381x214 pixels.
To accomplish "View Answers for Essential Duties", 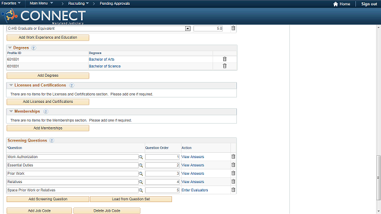I will [193, 165].
